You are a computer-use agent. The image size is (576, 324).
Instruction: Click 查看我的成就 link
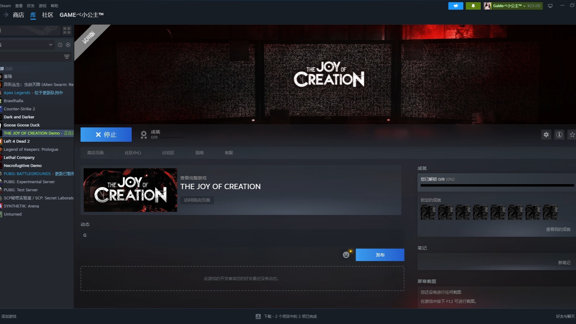click(558, 229)
